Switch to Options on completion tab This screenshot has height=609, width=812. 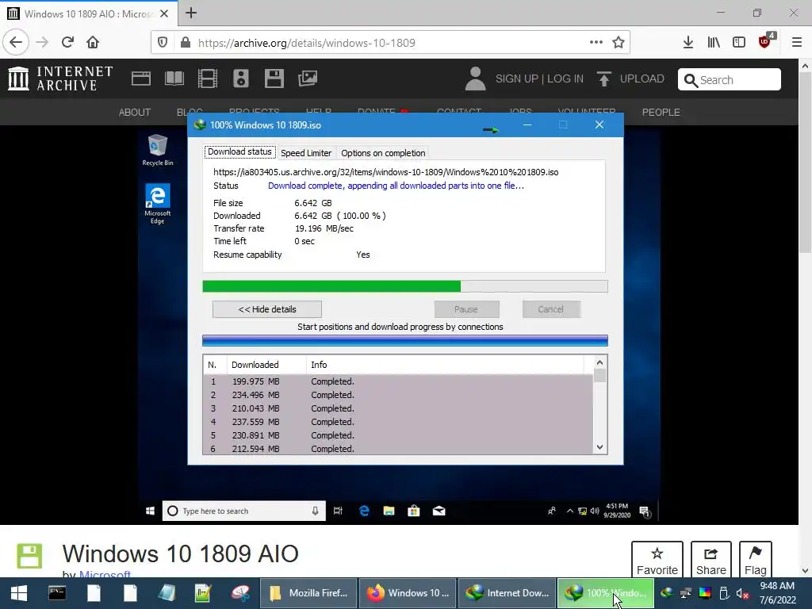pos(383,153)
